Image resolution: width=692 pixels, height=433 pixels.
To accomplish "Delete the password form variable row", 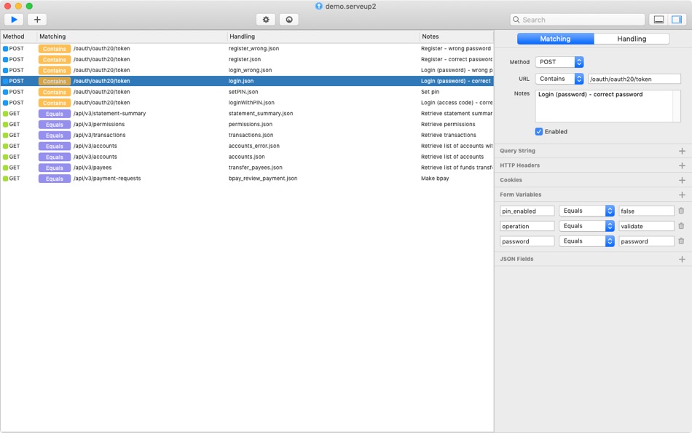I will coord(681,241).
